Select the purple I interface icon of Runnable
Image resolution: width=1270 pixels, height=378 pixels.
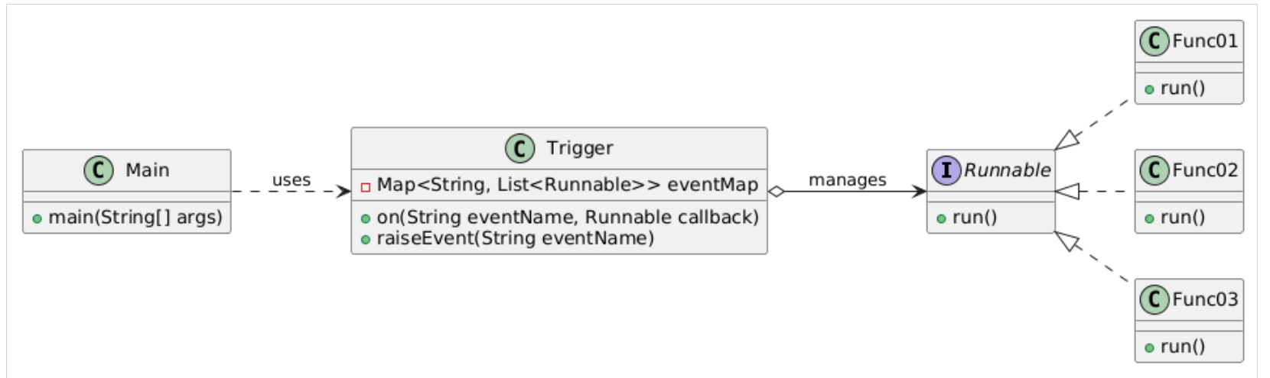946,170
